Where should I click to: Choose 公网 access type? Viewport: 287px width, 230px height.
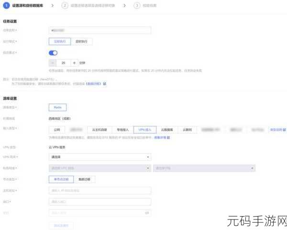tap(57, 130)
